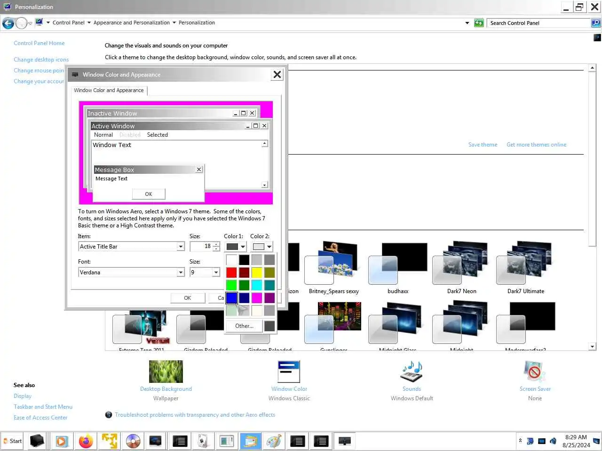This screenshot has width=602, height=451.
Task: Click the Control Panel breadcrumb
Action: 69,23
